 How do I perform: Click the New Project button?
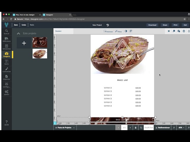(x=97, y=25)
